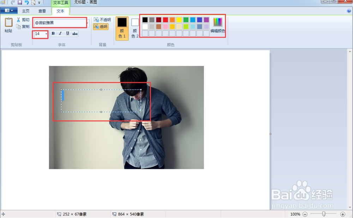353x218 pixels.
Task: Select 透明 transparent background option
Action: (x=101, y=26)
